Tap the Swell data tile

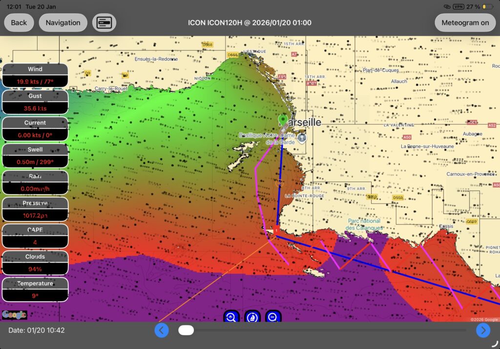coord(35,156)
